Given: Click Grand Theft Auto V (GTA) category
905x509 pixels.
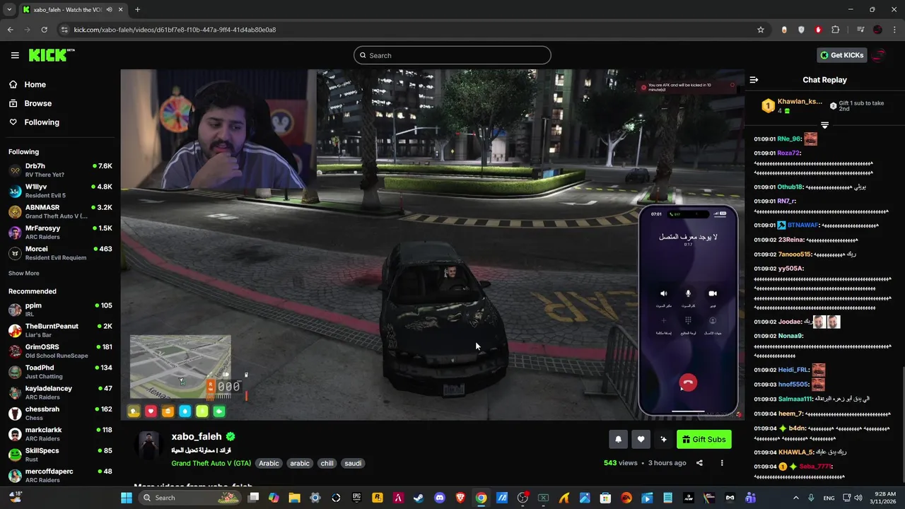Looking at the screenshot, I should (211, 463).
